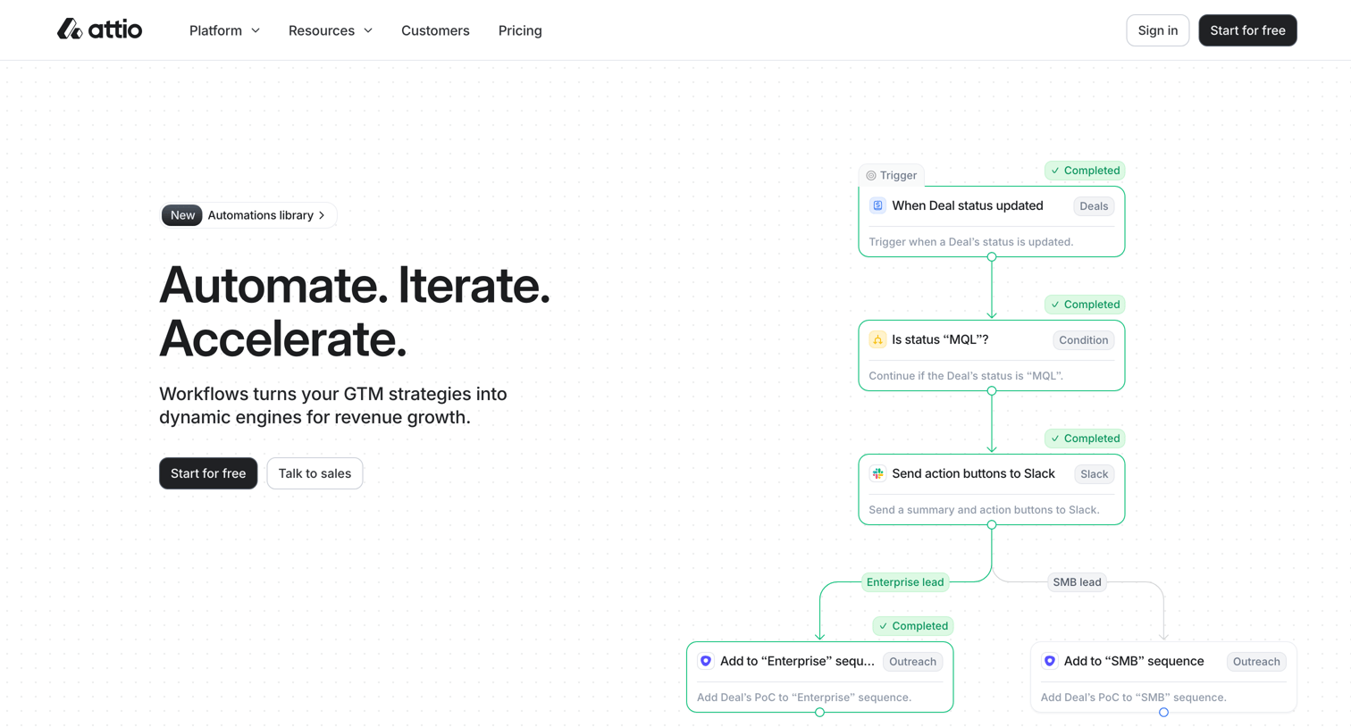Click the Talk to sales button

pyautogui.click(x=315, y=473)
